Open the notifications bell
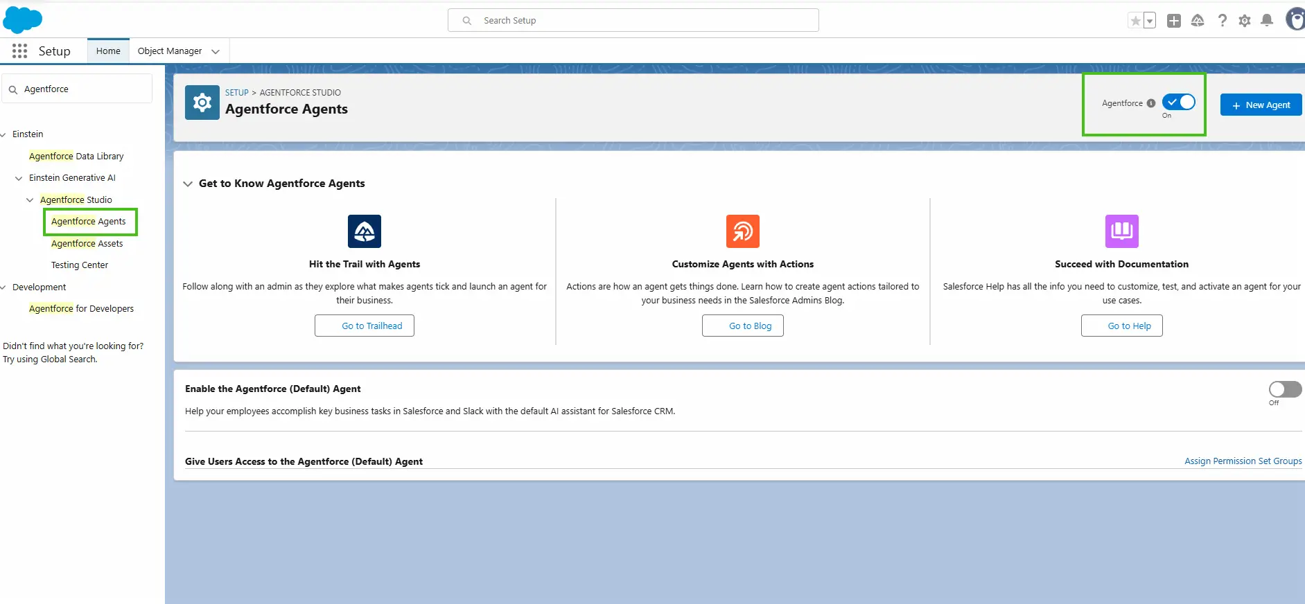The height and width of the screenshot is (604, 1305). pos(1267,20)
